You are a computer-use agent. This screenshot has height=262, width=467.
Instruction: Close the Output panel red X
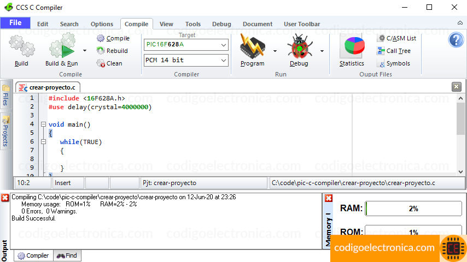[5, 198]
